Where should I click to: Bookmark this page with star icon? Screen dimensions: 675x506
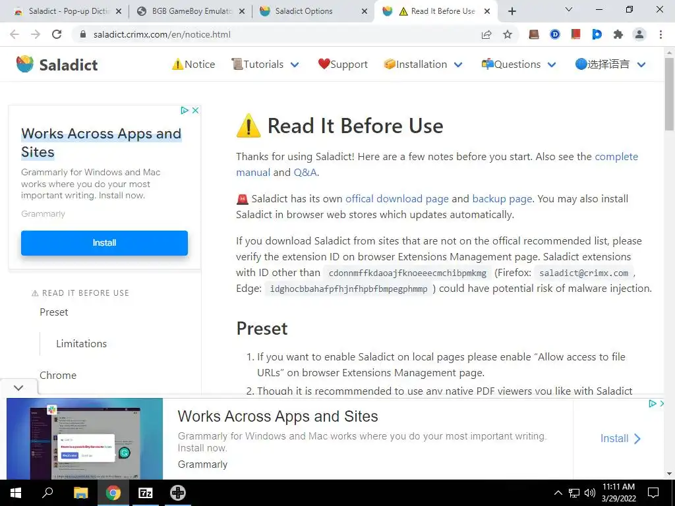tap(508, 34)
